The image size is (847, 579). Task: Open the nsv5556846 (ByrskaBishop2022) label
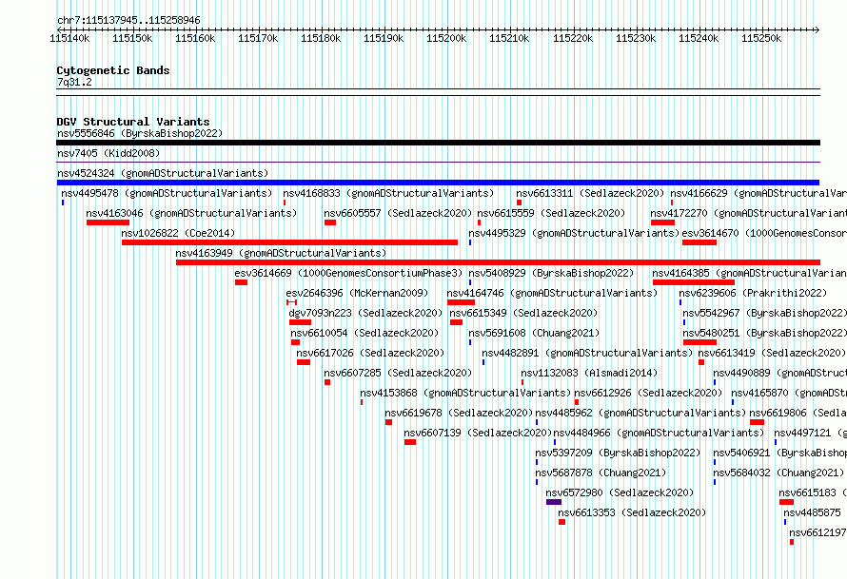[x=140, y=133]
